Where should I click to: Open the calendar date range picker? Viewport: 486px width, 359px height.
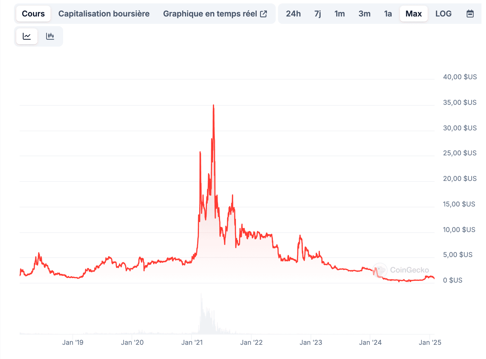tap(470, 14)
